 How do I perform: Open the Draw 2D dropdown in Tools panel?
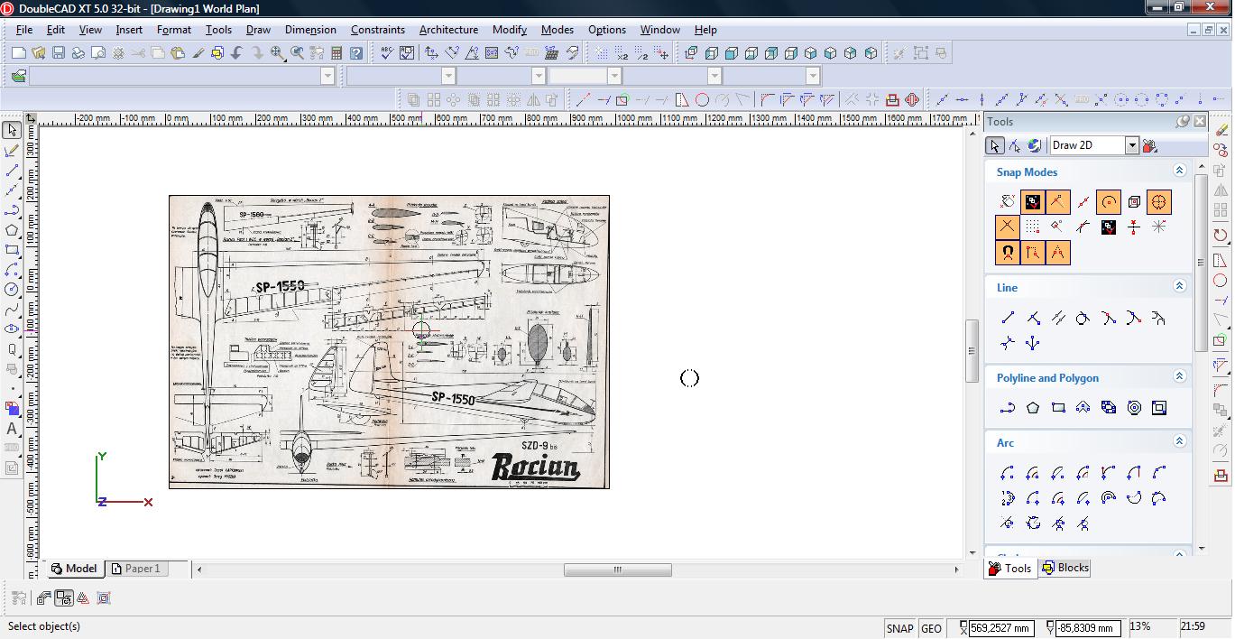click(x=1131, y=145)
